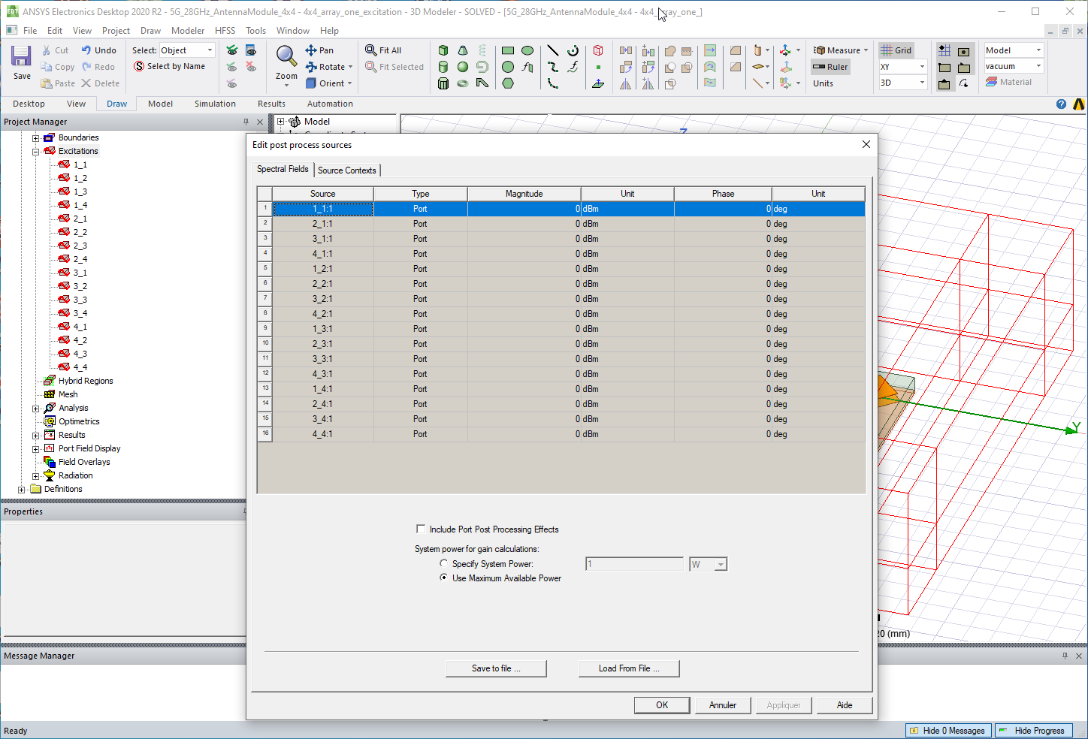1088x739 pixels.
Task: Click the Aide button
Action: 845,705
